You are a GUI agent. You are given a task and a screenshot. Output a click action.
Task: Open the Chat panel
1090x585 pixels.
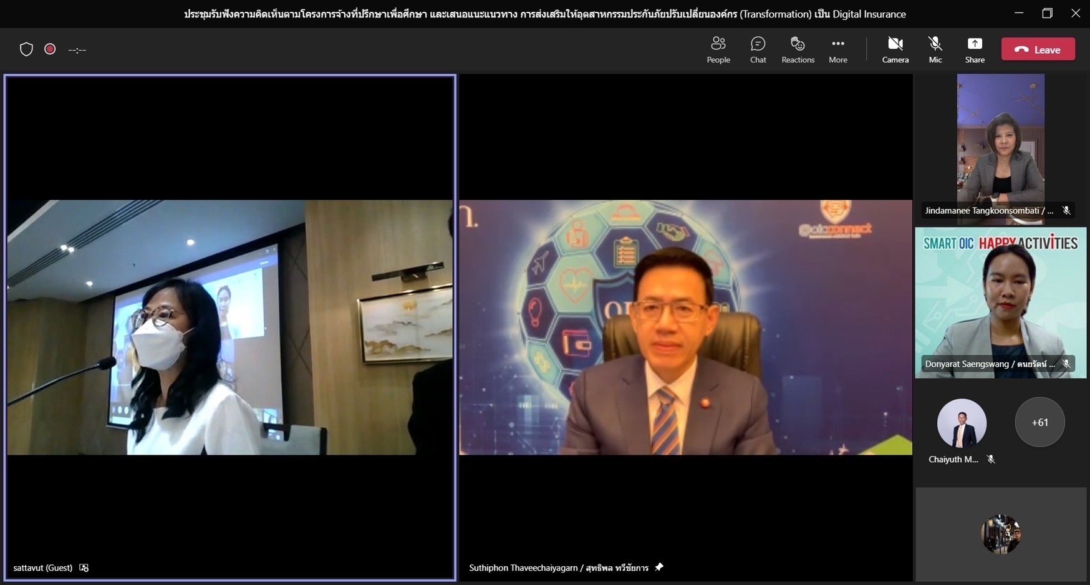[758, 49]
